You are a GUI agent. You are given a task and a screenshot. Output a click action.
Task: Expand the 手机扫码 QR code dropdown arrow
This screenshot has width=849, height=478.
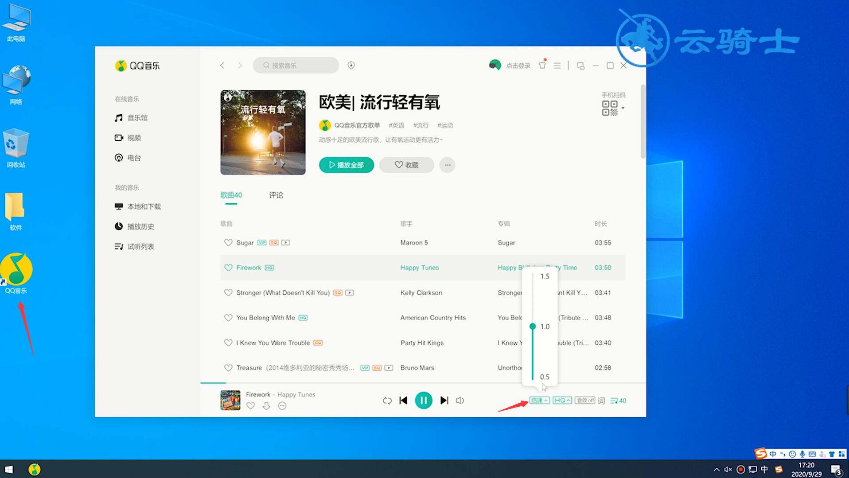(x=623, y=108)
